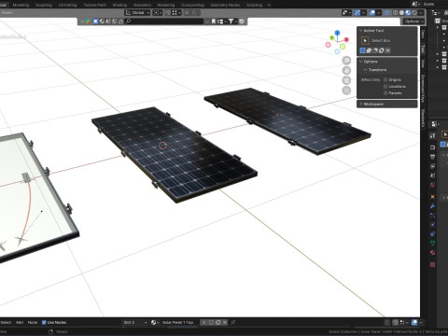Open the Animation workspace tab
The image size is (448, 336).
click(x=142, y=5)
